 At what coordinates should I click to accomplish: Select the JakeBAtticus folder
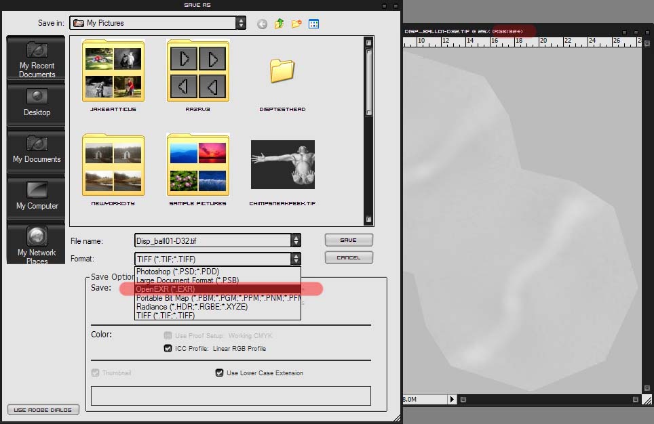click(113, 76)
